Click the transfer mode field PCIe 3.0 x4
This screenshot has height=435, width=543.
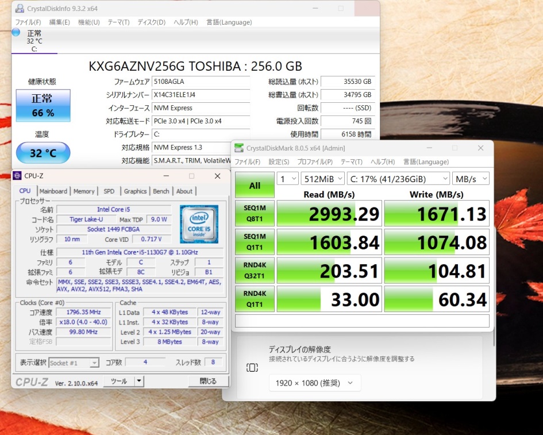(x=201, y=121)
